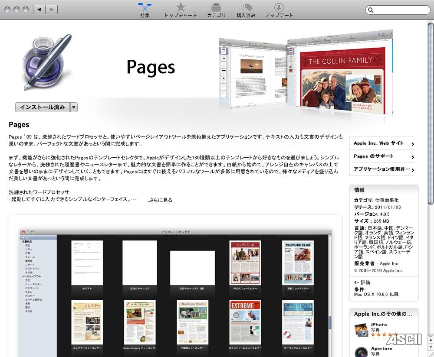This screenshot has width=434, height=357.
Task: Click the Pages ink pen app icon
Action: click(x=47, y=62)
